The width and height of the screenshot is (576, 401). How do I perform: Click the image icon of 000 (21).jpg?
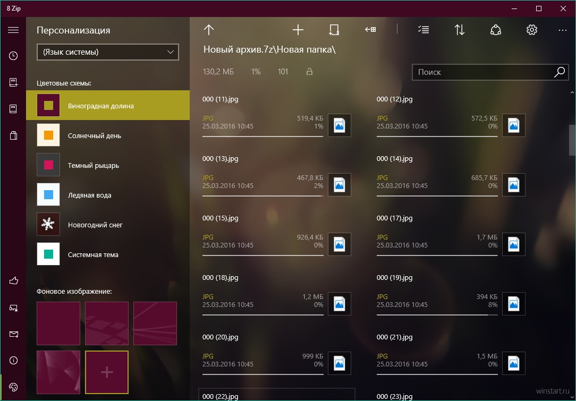point(513,363)
